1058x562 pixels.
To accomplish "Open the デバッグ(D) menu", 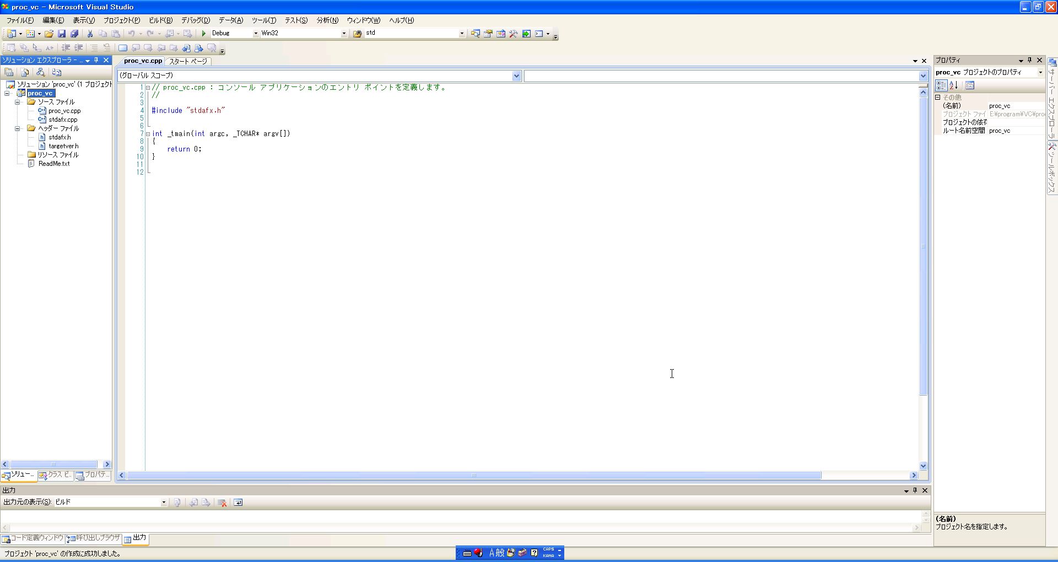I will (196, 20).
